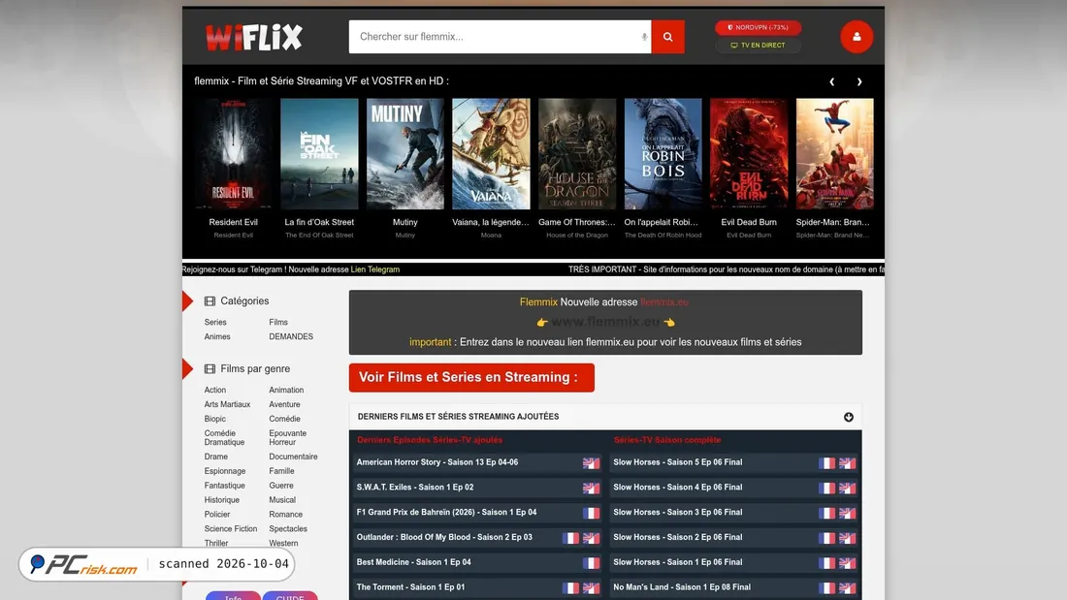
Task: Click the microphone icon in search bar
Action: (x=644, y=37)
